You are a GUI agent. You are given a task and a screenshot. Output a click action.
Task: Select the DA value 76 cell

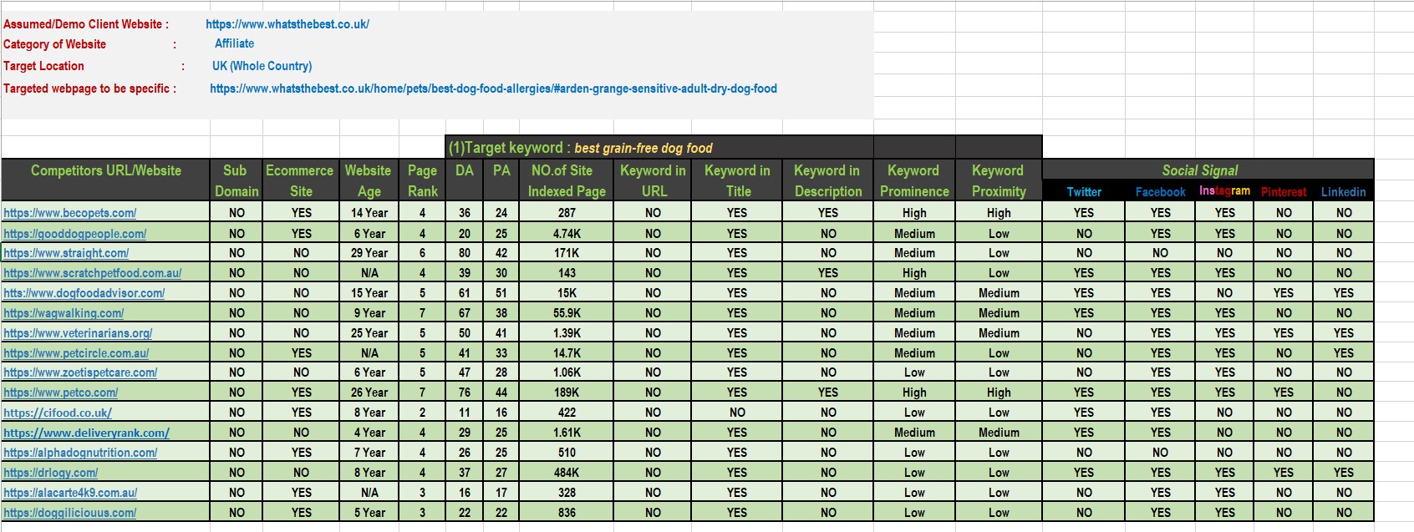(465, 393)
